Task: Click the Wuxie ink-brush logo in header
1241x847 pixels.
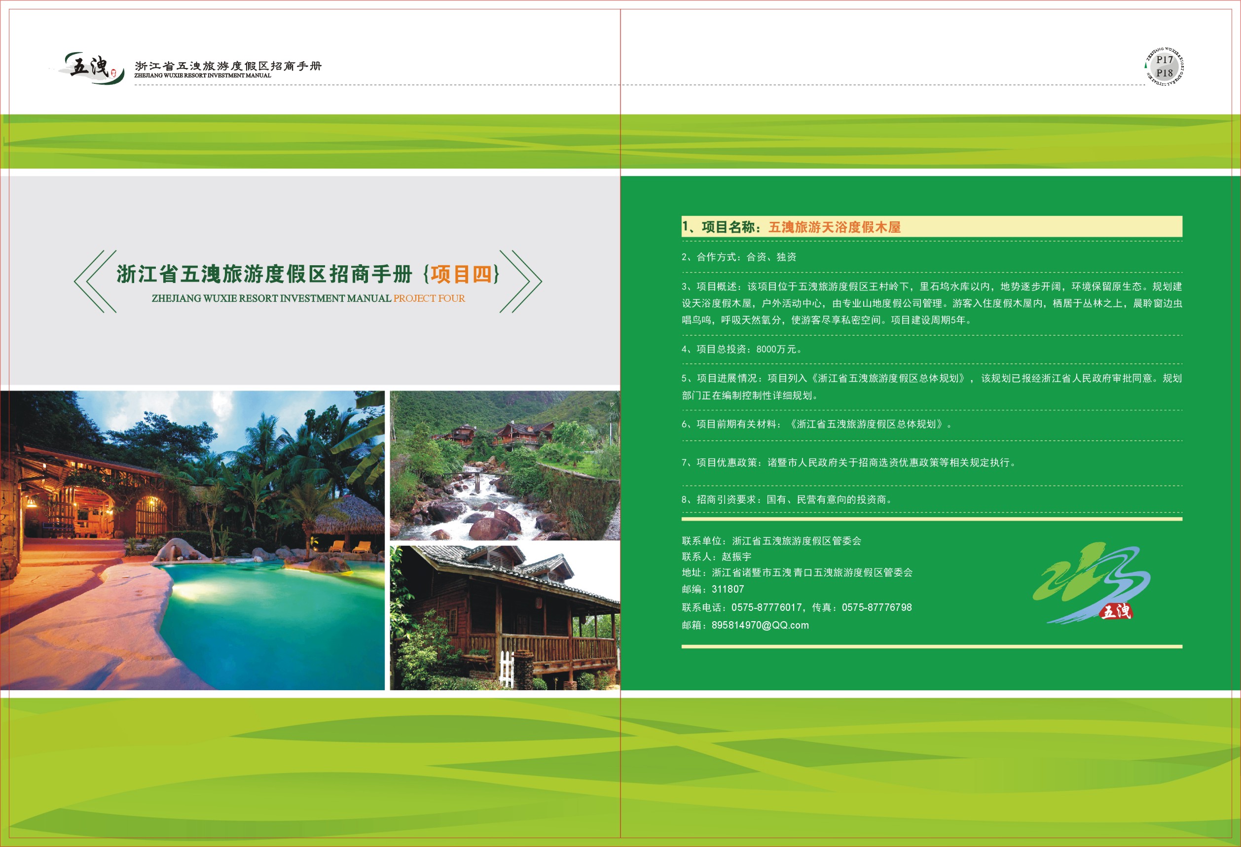Action: 90,68
